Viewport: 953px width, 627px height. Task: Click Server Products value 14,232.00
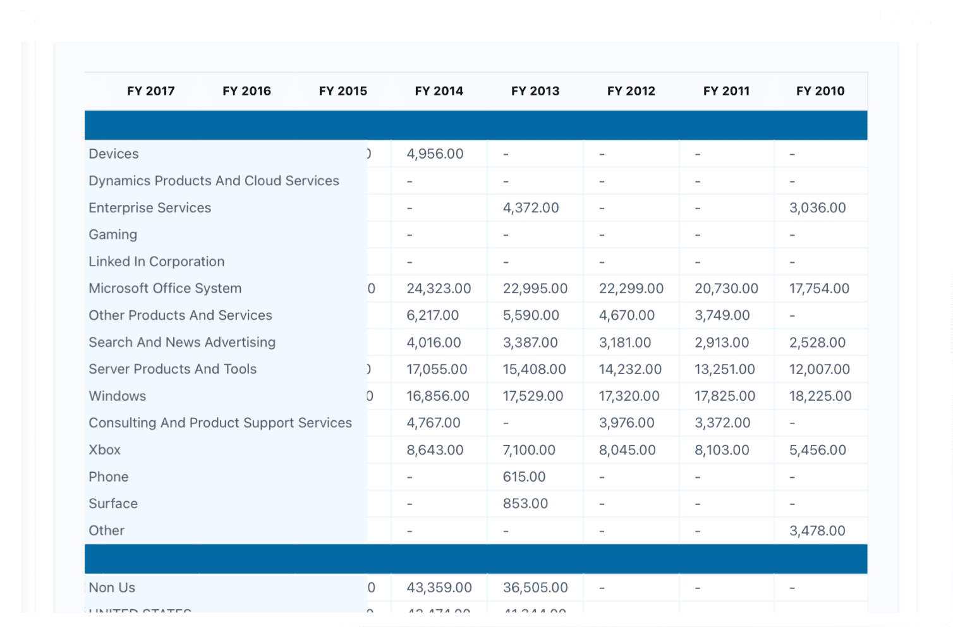pos(630,369)
